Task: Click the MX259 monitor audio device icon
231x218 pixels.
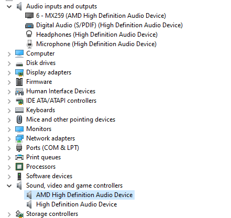Action: tap(29, 16)
